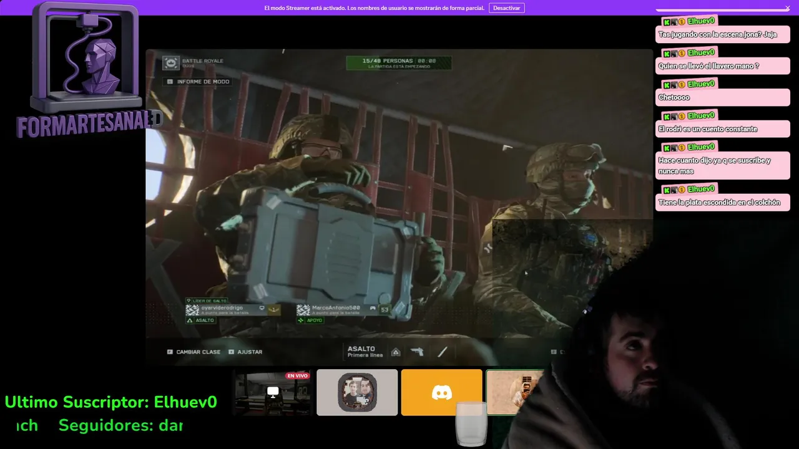Click the Discord orange tile
The height and width of the screenshot is (449, 799).
(441, 392)
